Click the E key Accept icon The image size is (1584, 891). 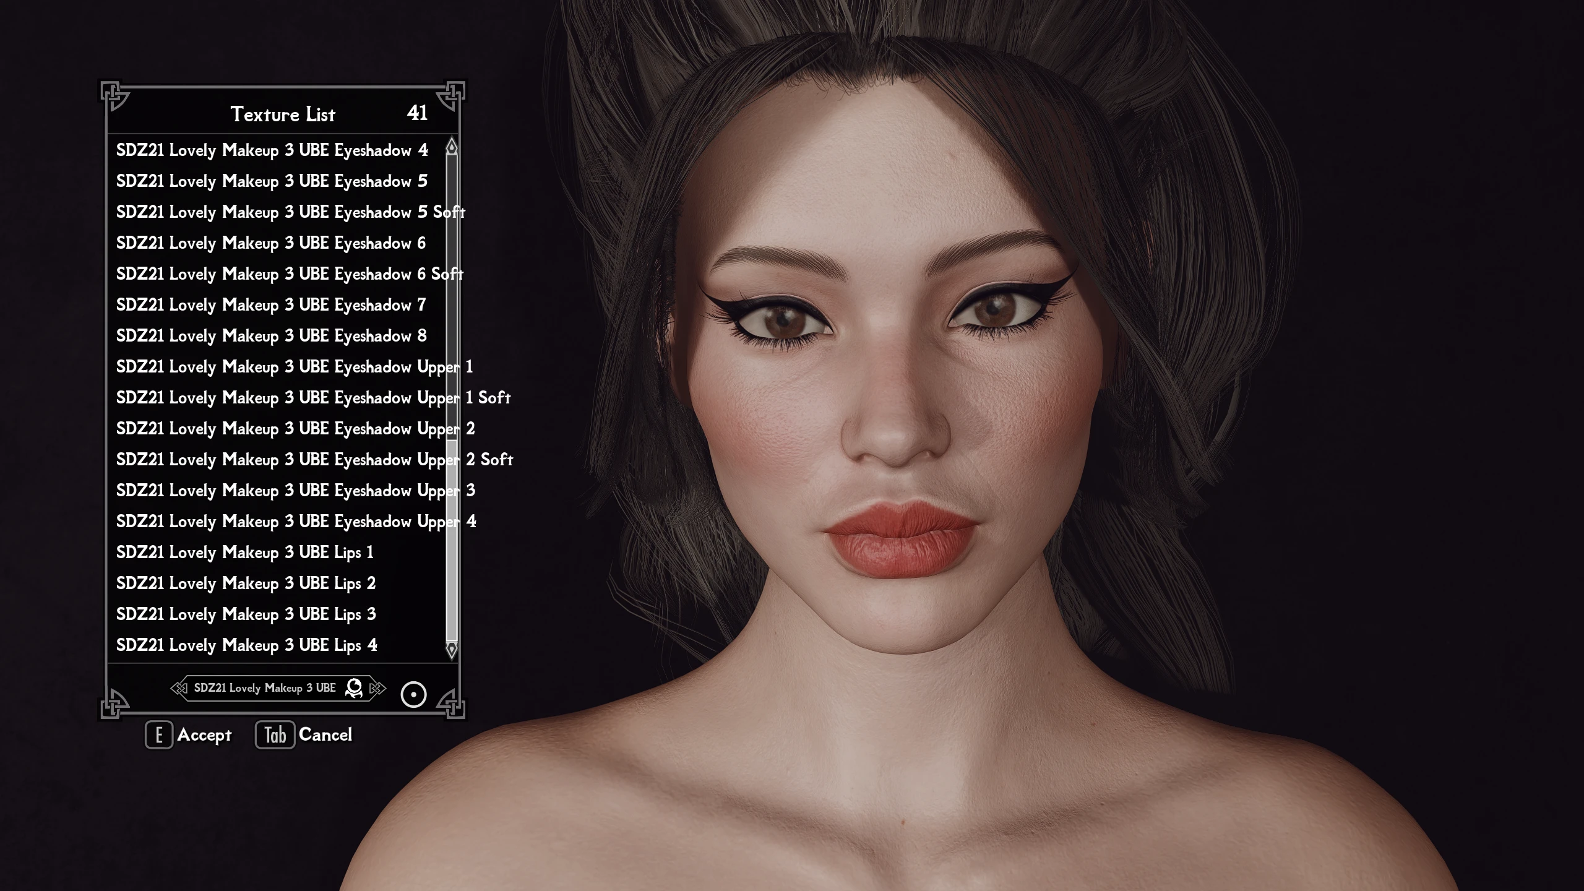(159, 735)
